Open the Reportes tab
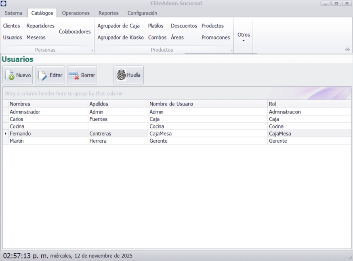The height and width of the screenshot is (261, 353). coord(109,13)
